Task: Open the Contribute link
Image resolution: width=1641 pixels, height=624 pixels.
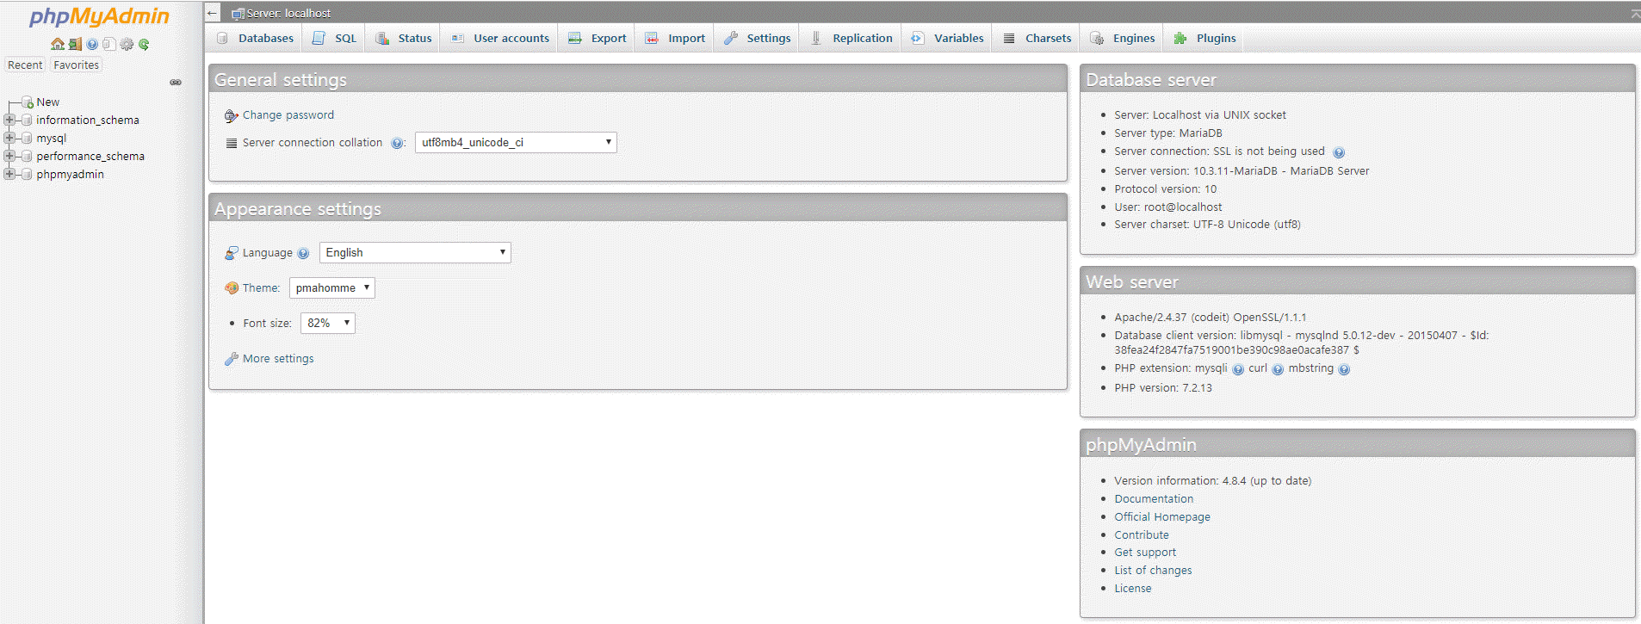Action: [1142, 535]
